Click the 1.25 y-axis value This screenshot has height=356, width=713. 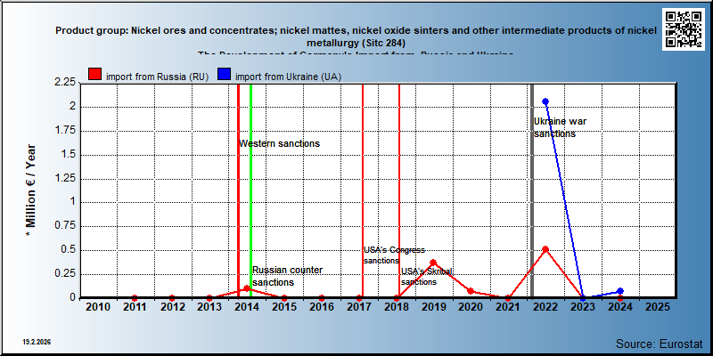click(x=64, y=179)
